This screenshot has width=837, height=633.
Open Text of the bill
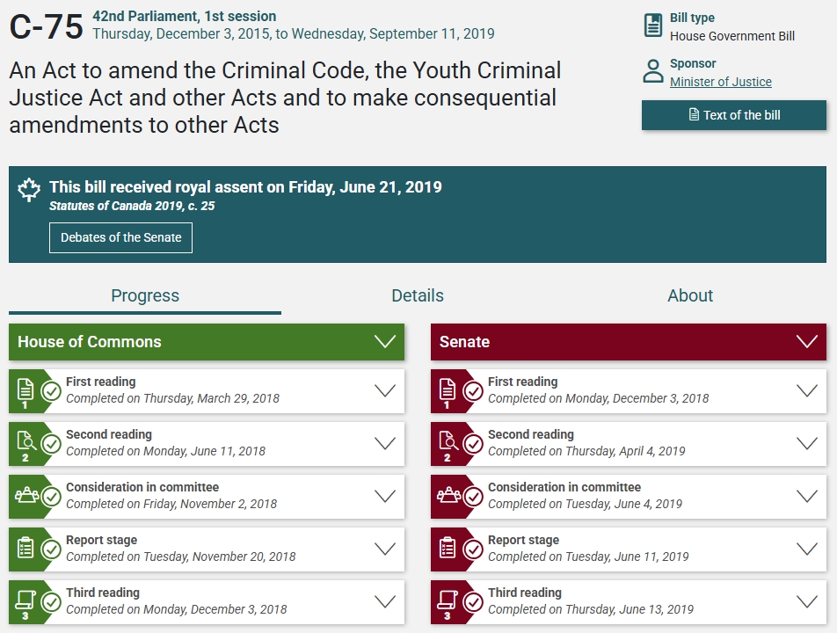click(x=734, y=115)
